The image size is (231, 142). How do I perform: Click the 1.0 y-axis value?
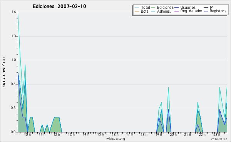point(13,60)
